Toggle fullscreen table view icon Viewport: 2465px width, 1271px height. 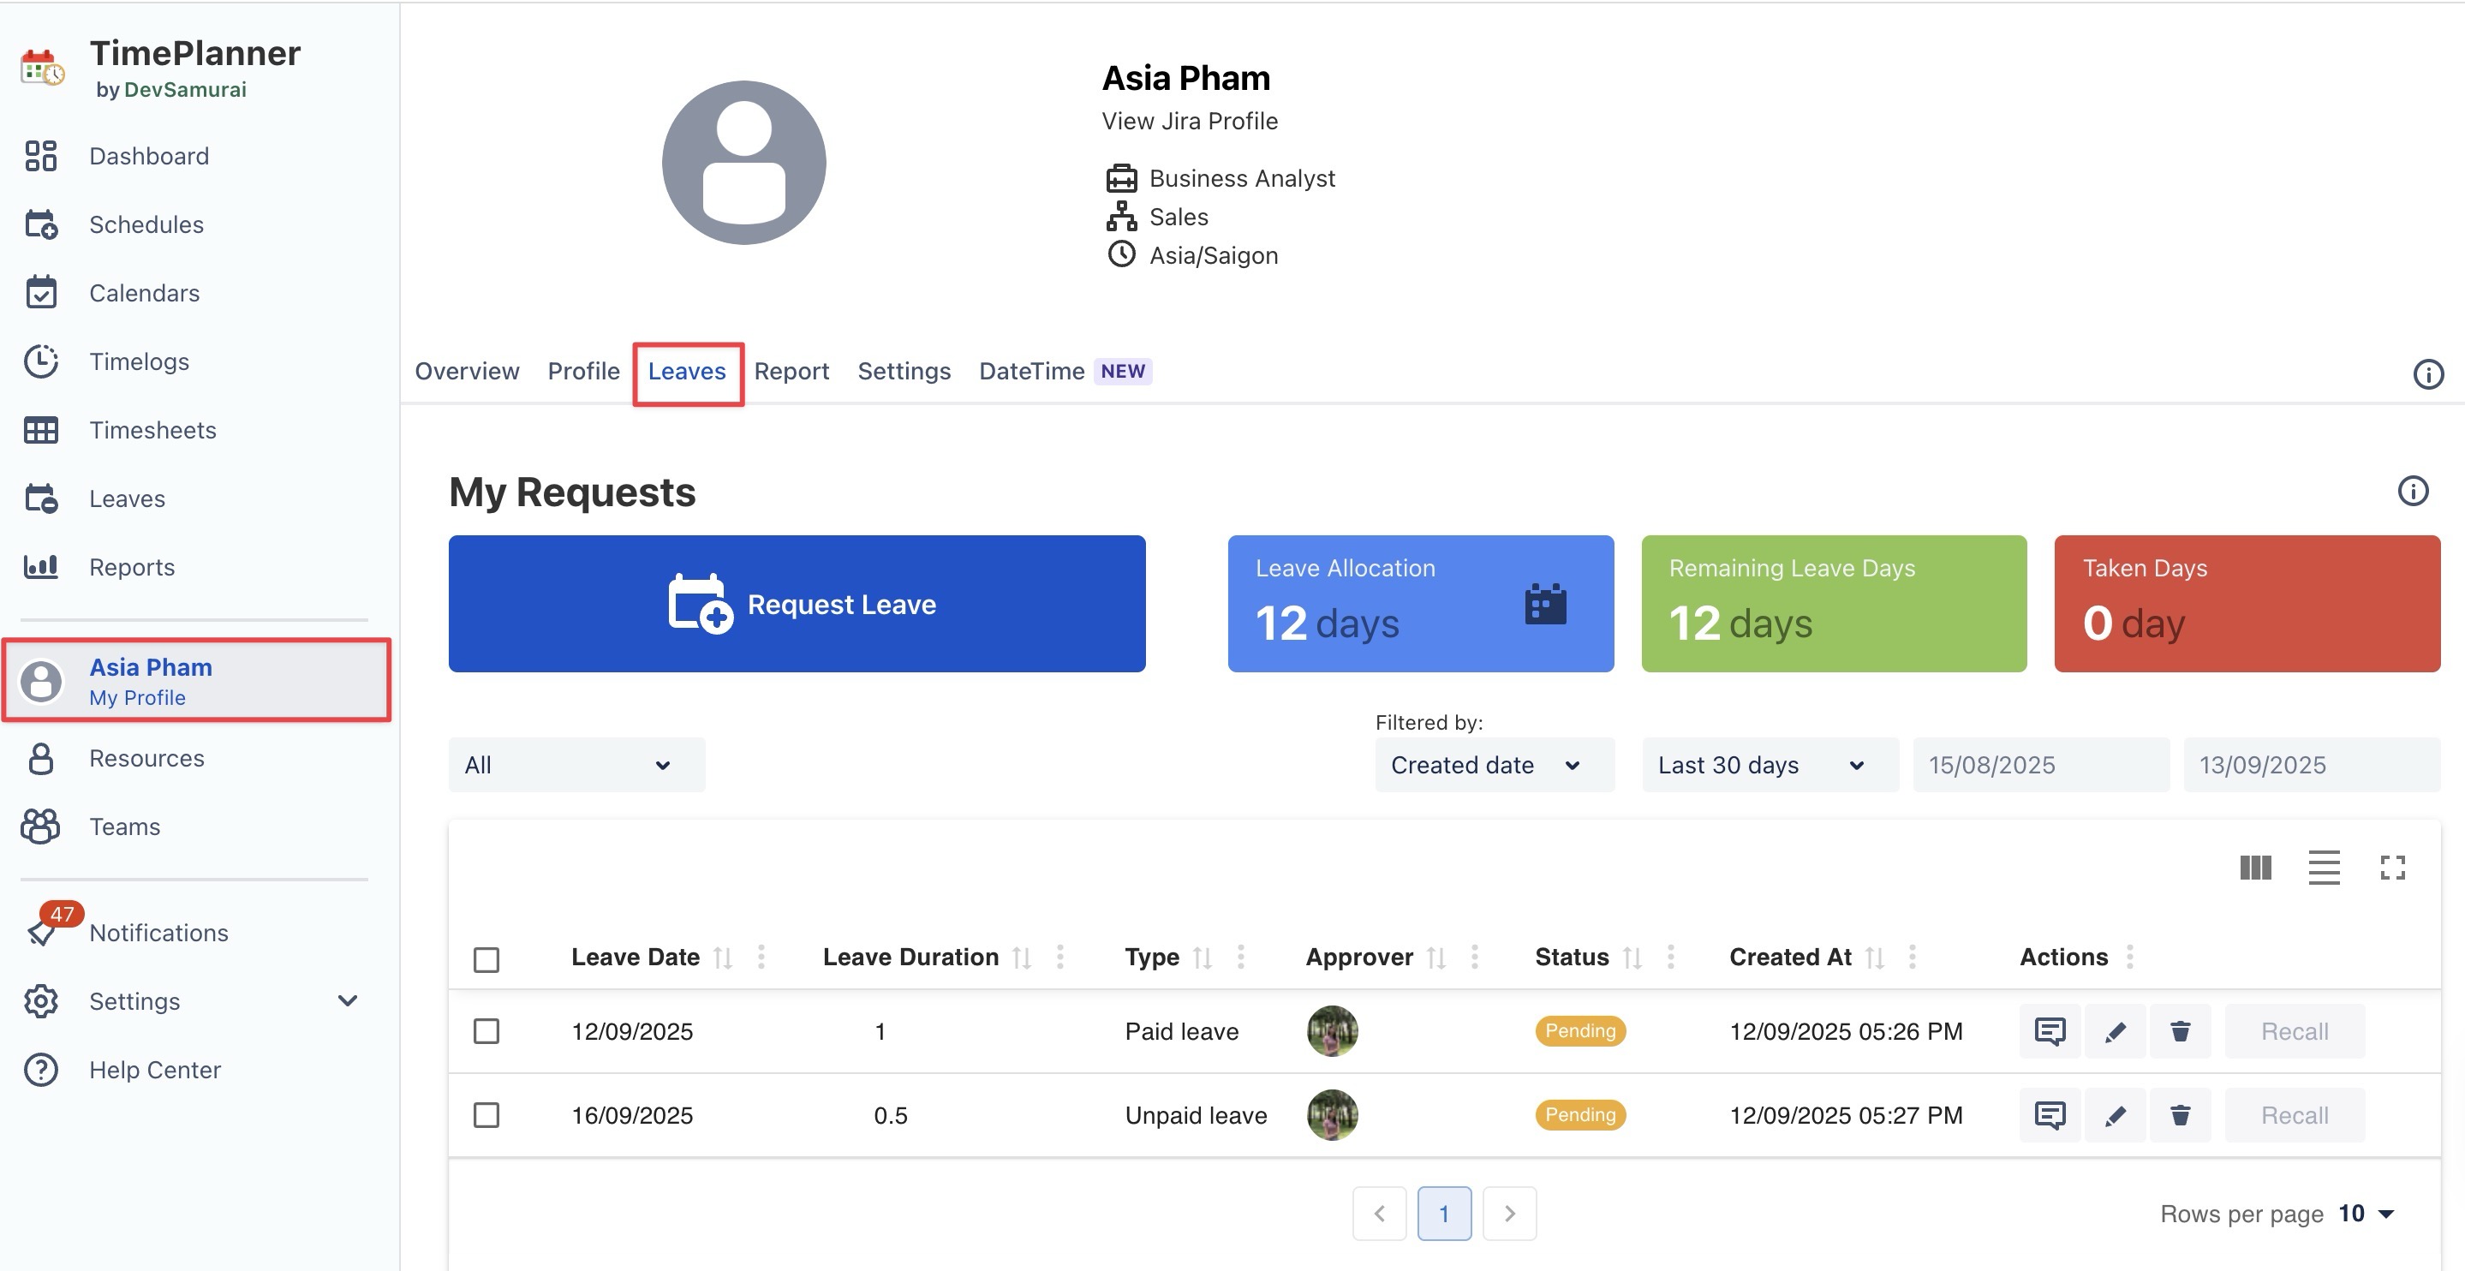[x=2392, y=867]
